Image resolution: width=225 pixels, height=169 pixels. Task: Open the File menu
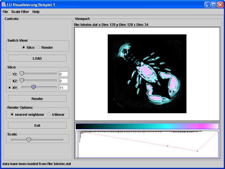pos(5,12)
